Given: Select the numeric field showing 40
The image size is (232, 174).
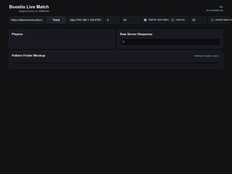Looking at the screenshot, I should (130, 20).
